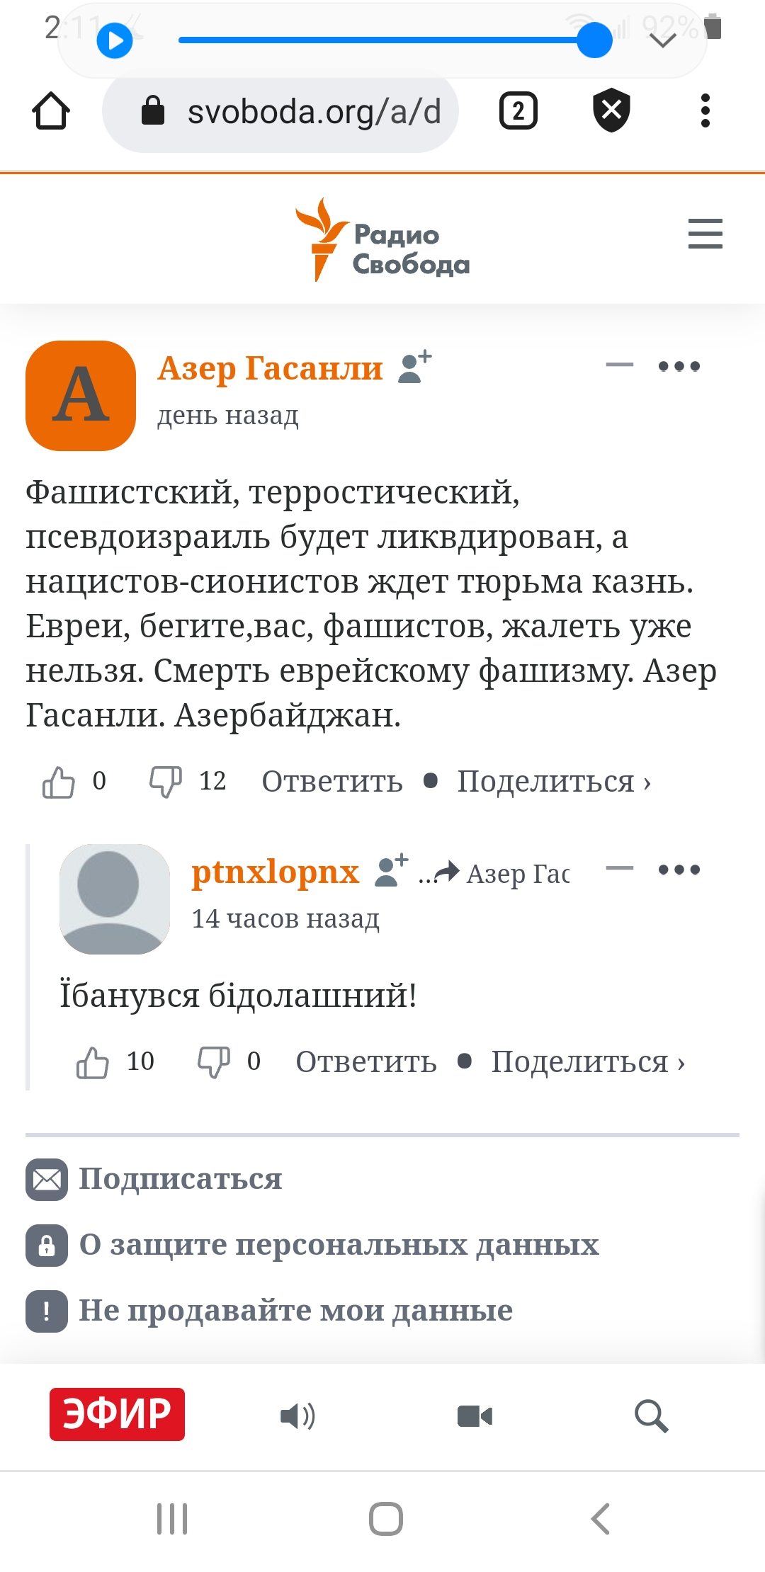Click the audio player progress slider handle
This screenshot has height=1572, width=765.
pyautogui.click(x=594, y=40)
